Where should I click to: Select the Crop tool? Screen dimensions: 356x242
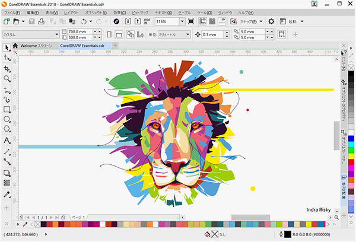click(x=7, y=68)
